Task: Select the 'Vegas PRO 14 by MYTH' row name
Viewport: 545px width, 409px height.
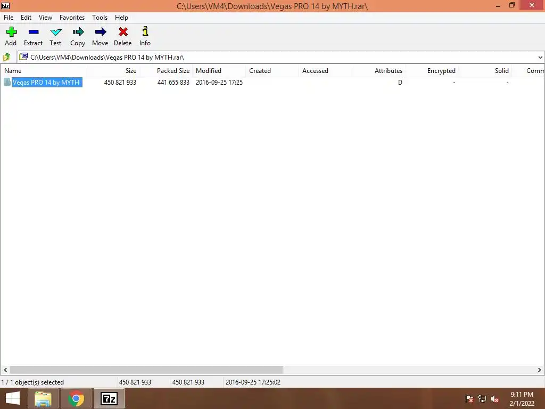Action: 46,83
